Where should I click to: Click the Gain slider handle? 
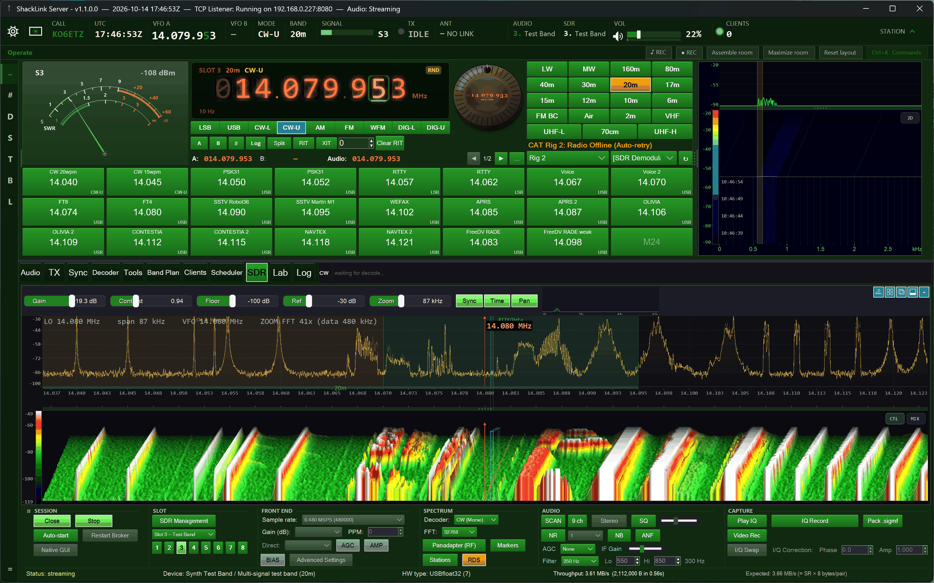(x=72, y=301)
